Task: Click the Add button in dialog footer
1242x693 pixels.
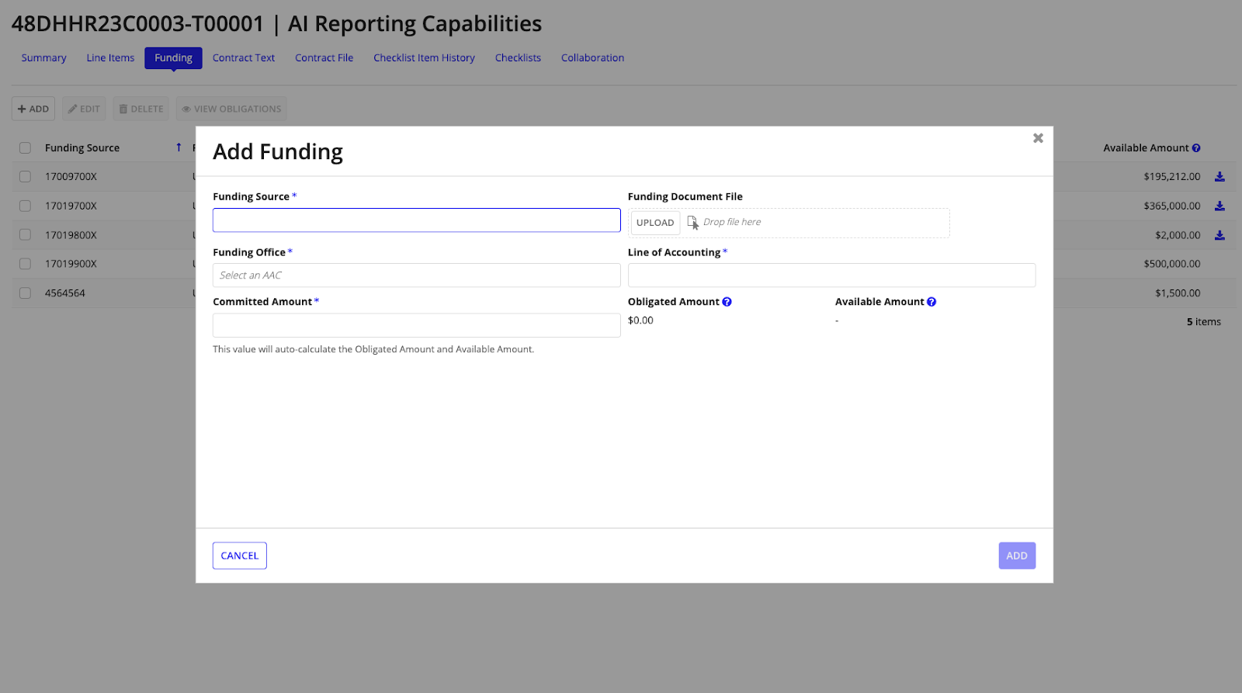Action: tap(1017, 556)
